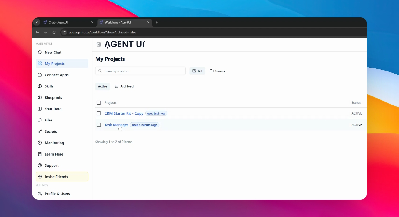Click the Projects column header
399x217 pixels.
coord(110,103)
